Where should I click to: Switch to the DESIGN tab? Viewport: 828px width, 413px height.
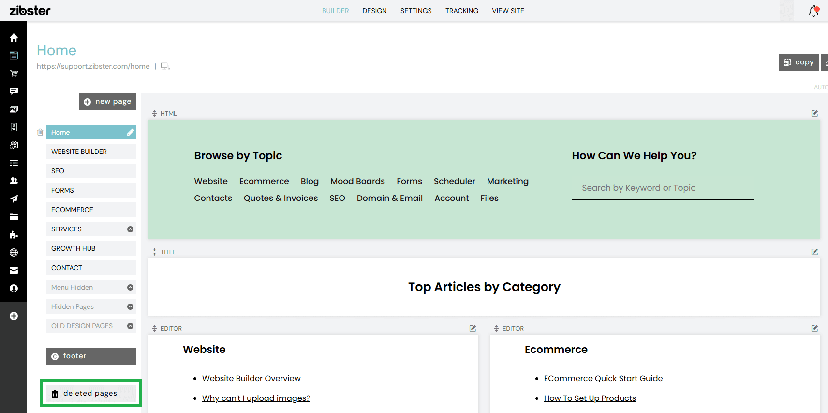374,11
